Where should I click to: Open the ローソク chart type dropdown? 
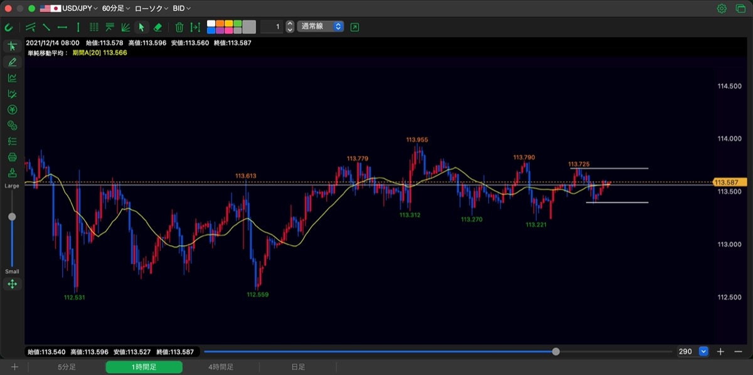tap(151, 9)
